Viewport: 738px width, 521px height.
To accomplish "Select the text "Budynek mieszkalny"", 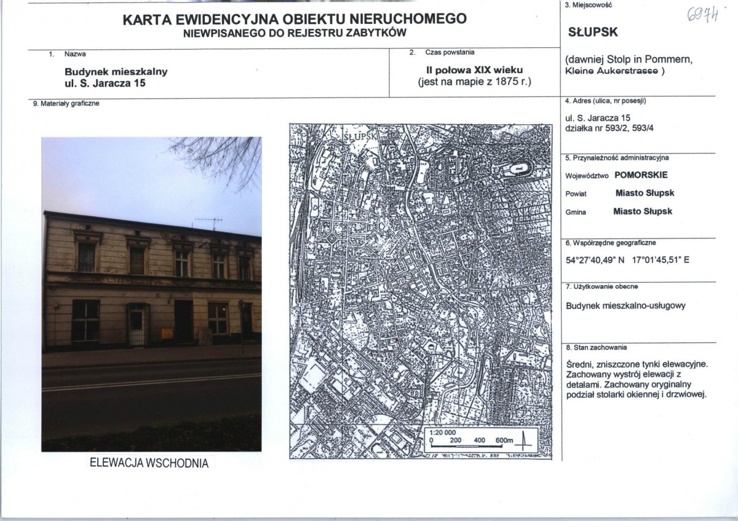I will click(x=116, y=71).
